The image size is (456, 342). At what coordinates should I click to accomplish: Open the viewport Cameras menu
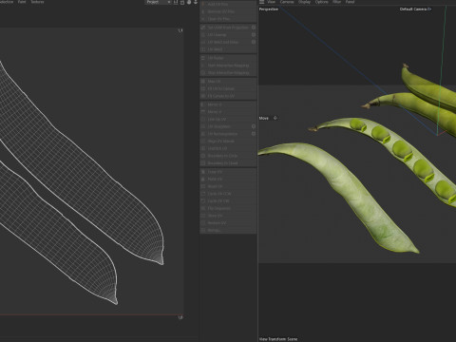pyautogui.click(x=287, y=2)
